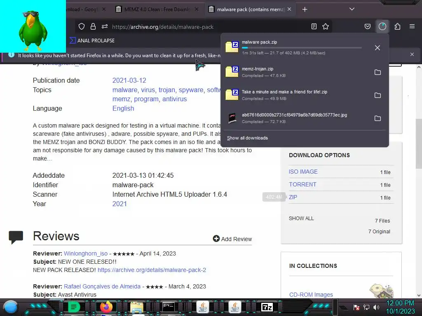Download the TORRENT option
Screen dimensions: 422x316
[302, 185]
